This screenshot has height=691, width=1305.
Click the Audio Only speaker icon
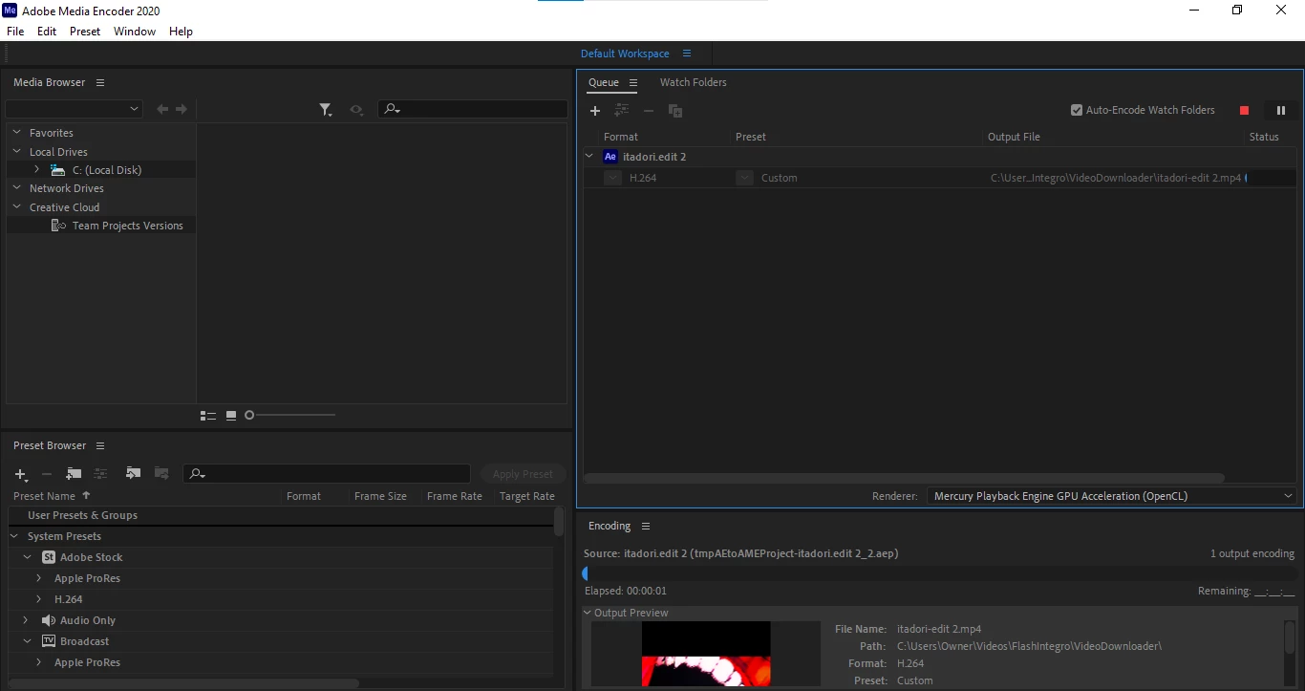coord(49,620)
